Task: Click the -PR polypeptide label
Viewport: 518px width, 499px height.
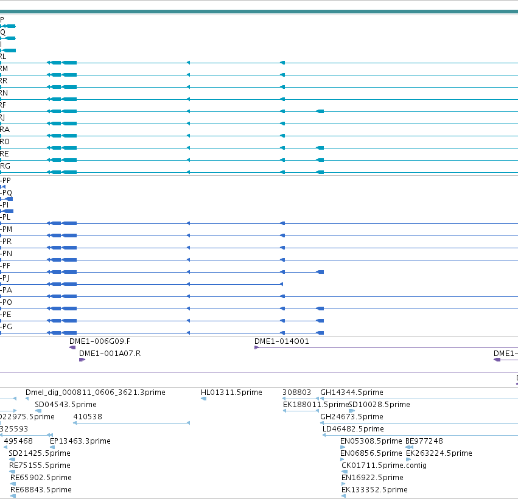Action: (x=5, y=242)
